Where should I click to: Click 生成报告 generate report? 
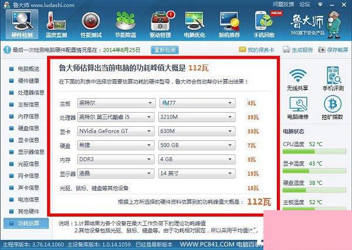(297, 50)
